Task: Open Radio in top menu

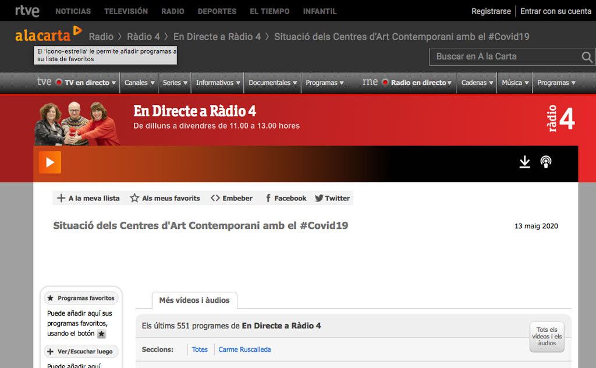Action: [172, 12]
